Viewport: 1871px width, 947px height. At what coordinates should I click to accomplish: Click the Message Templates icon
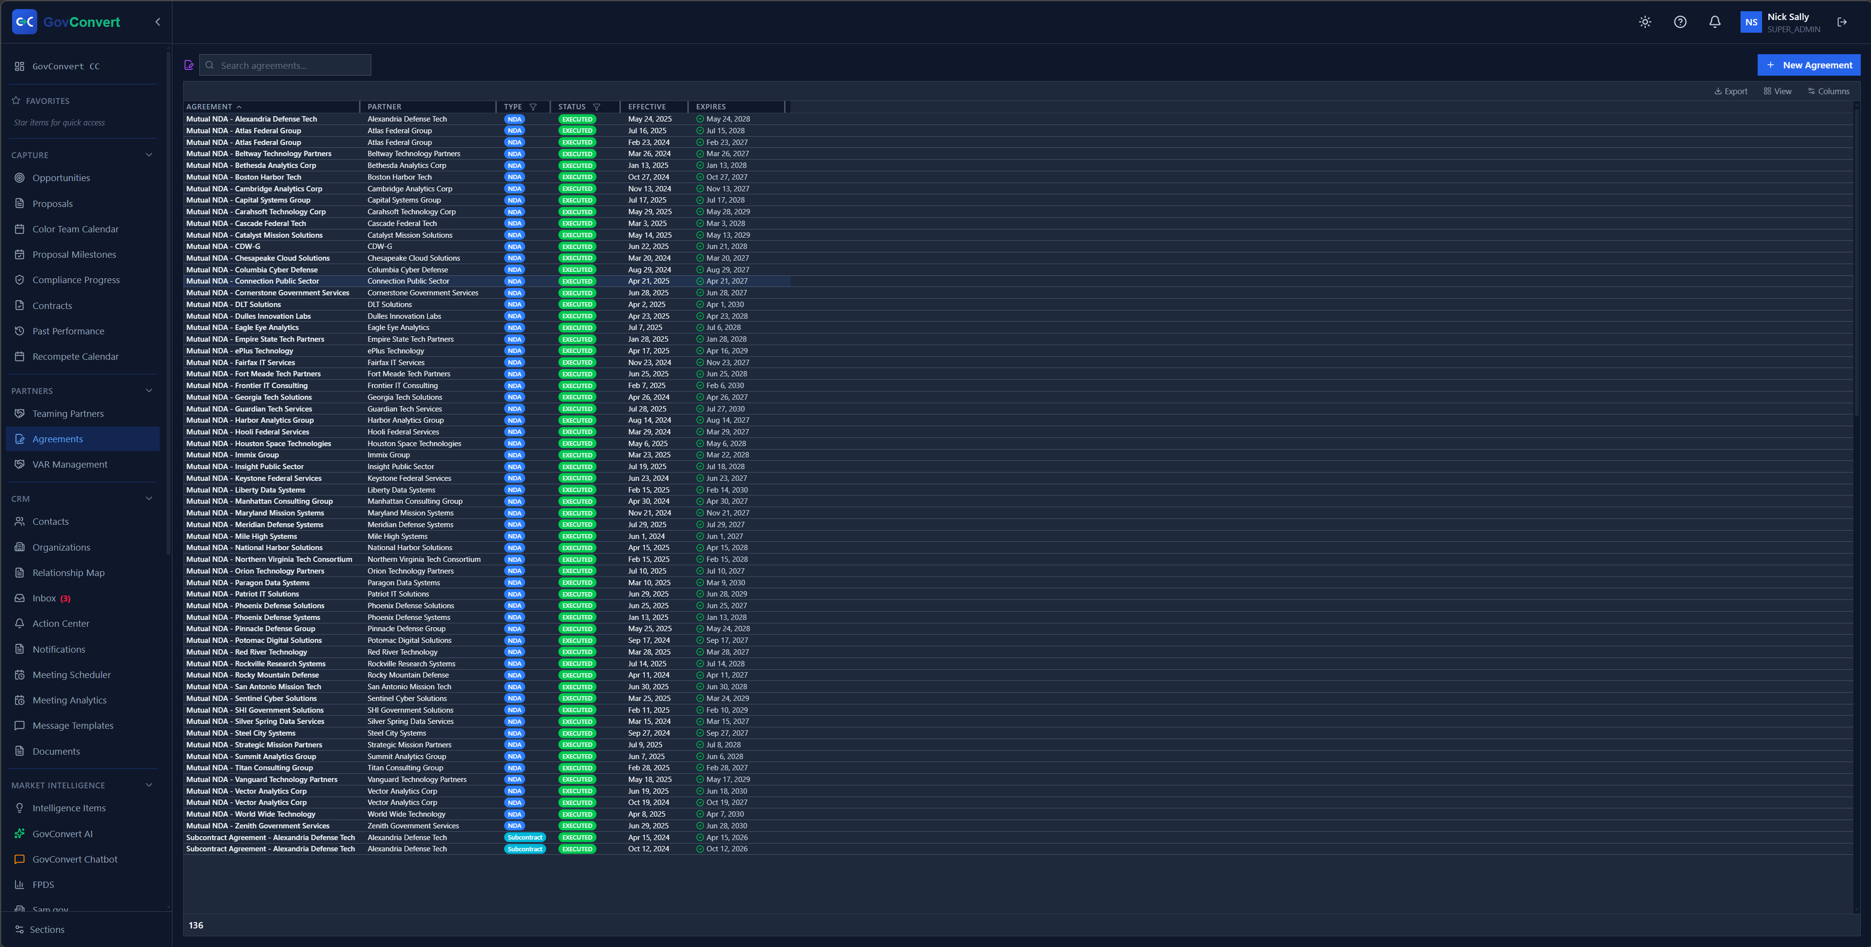click(x=20, y=726)
